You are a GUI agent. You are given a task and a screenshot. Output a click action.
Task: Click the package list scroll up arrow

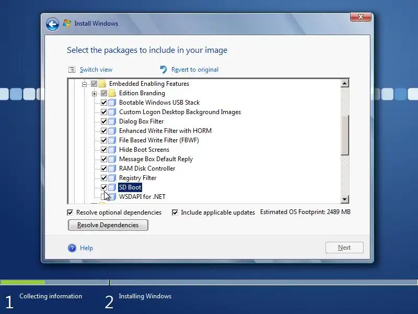344,83
